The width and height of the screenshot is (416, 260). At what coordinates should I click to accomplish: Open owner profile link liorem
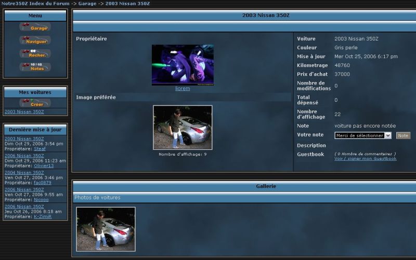pyautogui.click(x=183, y=88)
